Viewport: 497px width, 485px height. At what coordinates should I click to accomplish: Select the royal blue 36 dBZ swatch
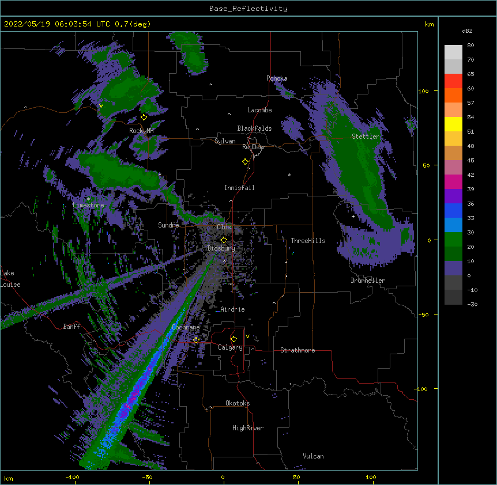[453, 210]
